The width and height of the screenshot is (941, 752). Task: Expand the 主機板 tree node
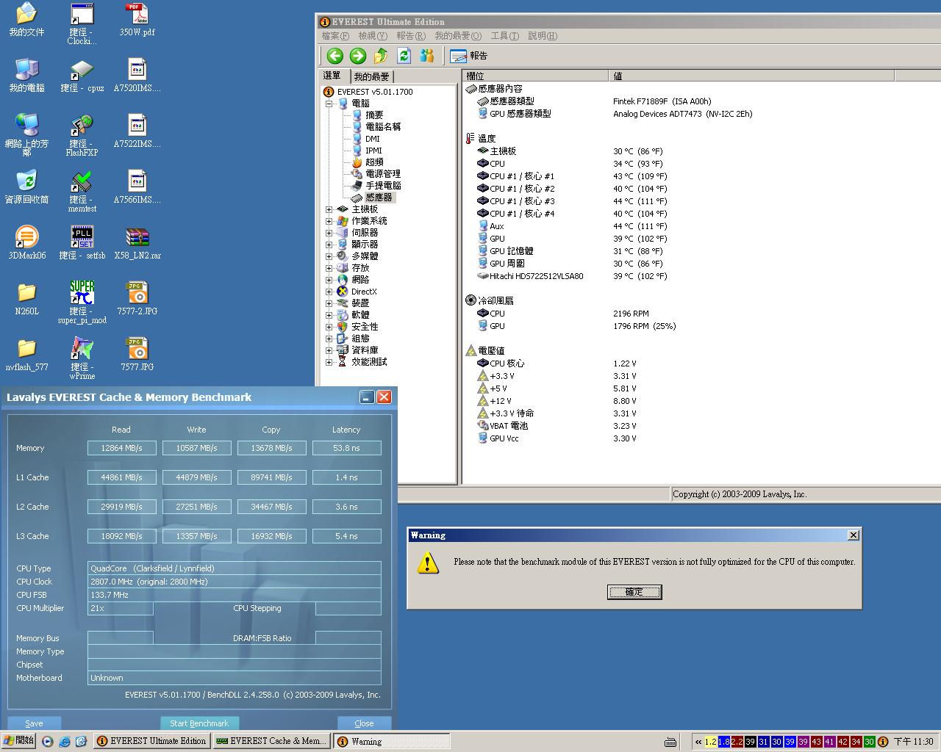329,209
